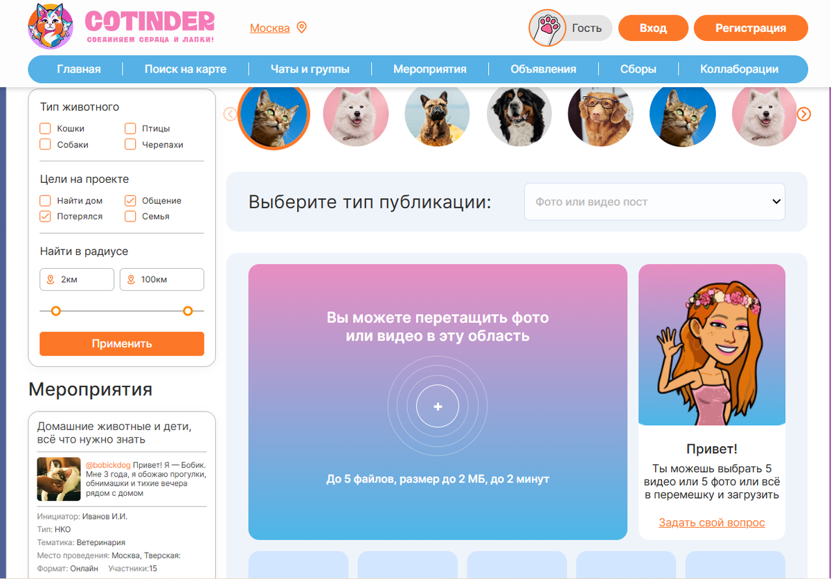Open the publication type dropdown

[654, 202]
